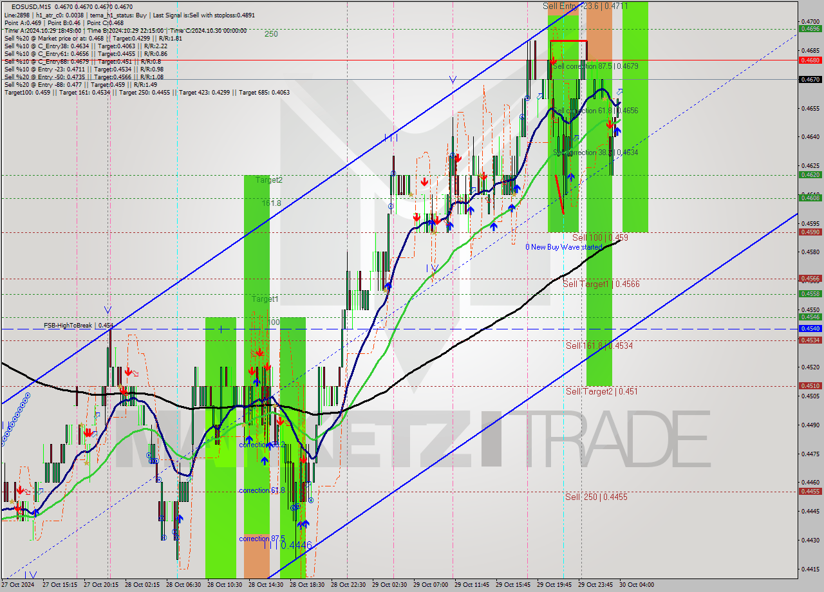Click the green 'Target1' label

point(265,299)
